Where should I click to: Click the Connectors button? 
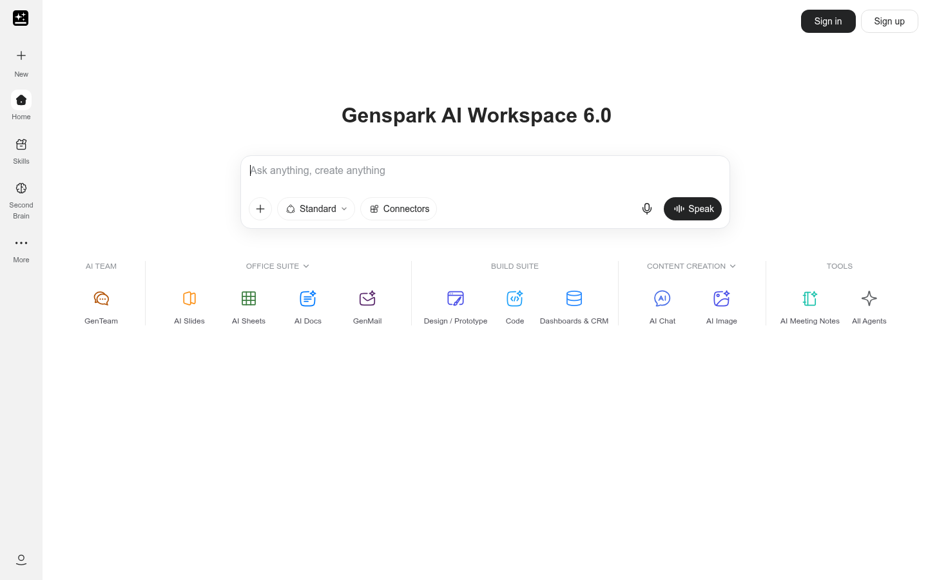[399, 209]
